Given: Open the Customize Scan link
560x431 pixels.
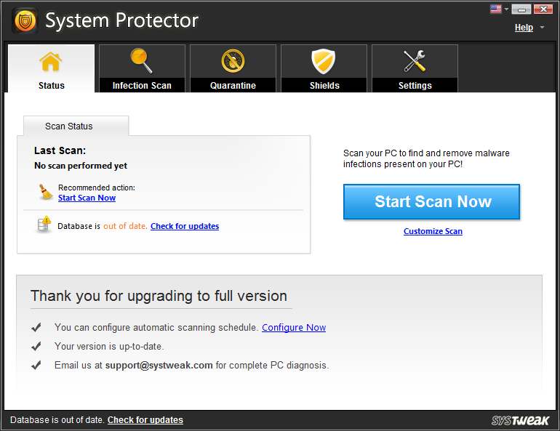Looking at the screenshot, I should pyautogui.click(x=433, y=231).
